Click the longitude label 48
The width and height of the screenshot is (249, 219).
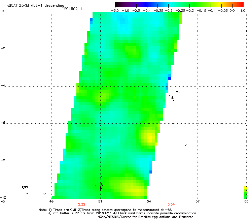tap(51, 201)
